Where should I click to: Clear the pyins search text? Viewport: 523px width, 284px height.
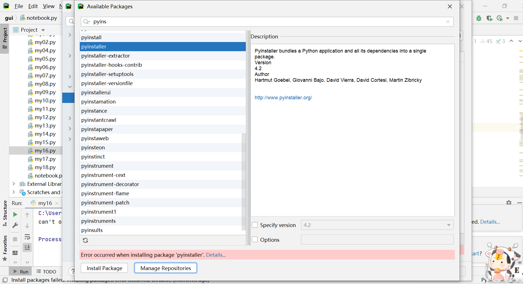448,22
